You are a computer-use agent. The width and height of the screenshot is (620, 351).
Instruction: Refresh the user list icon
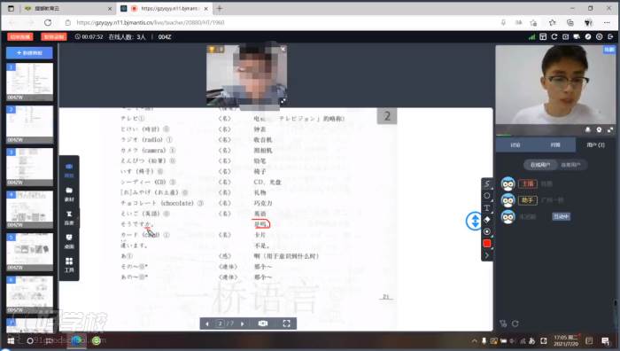click(515, 324)
